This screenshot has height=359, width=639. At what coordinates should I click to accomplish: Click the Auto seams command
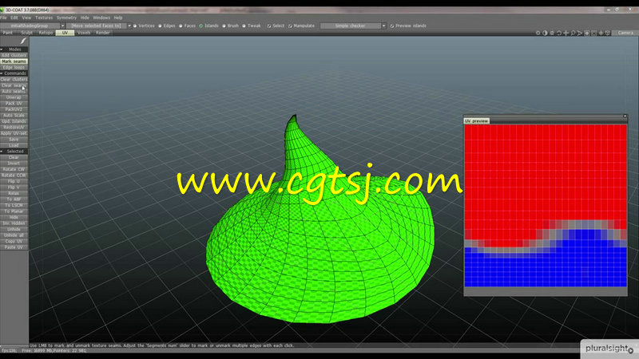(14, 91)
